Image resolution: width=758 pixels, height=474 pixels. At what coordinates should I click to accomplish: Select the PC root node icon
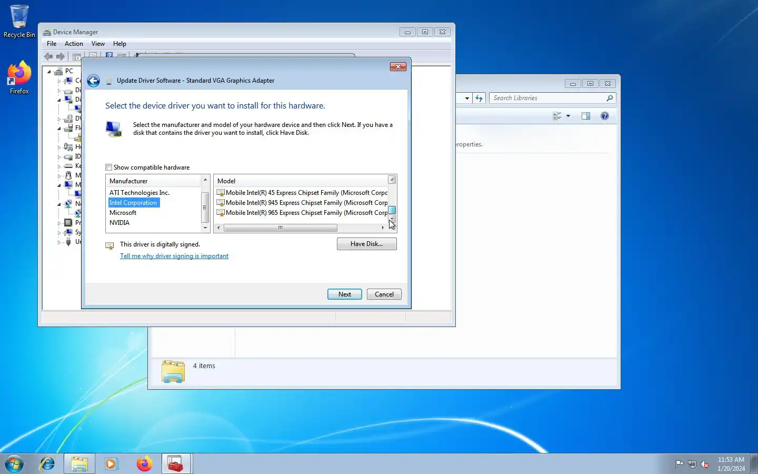pyautogui.click(x=58, y=71)
